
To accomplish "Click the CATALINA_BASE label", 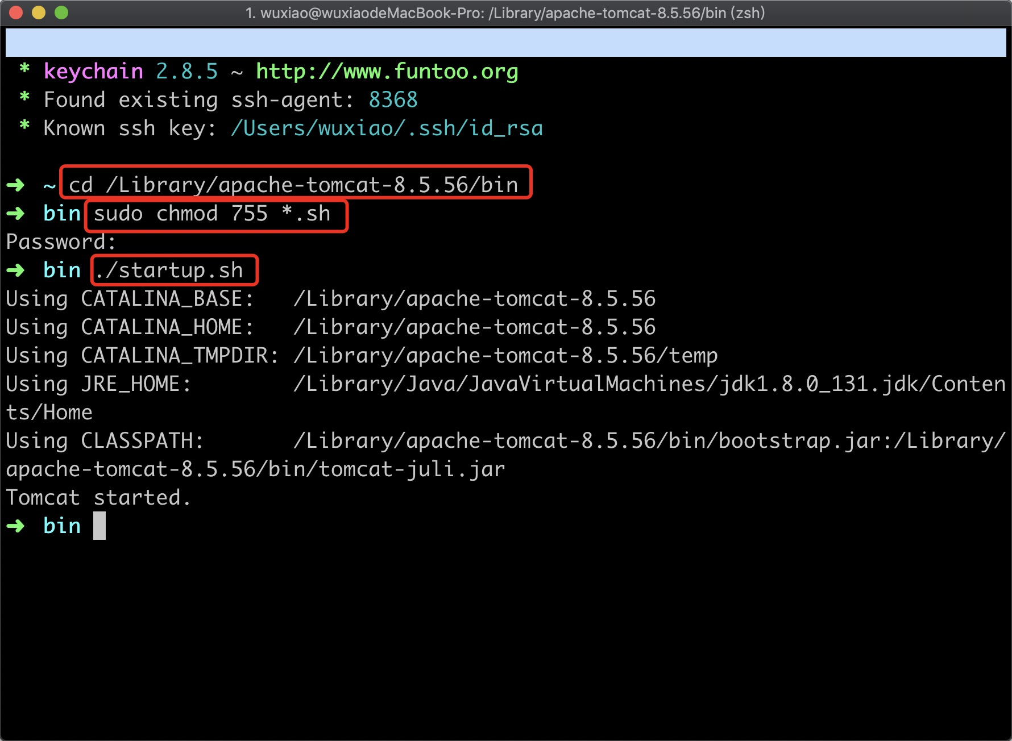I will (x=167, y=299).
